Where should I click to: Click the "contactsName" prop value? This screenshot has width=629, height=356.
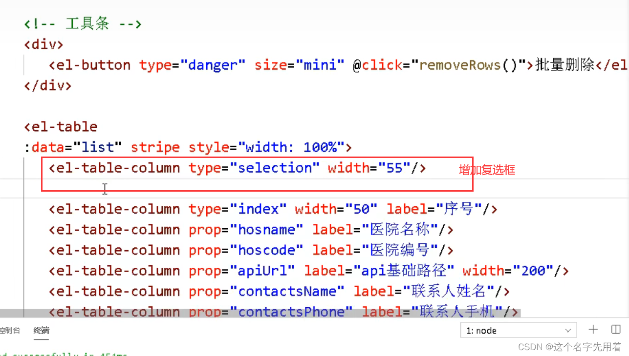(x=287, y=291)
